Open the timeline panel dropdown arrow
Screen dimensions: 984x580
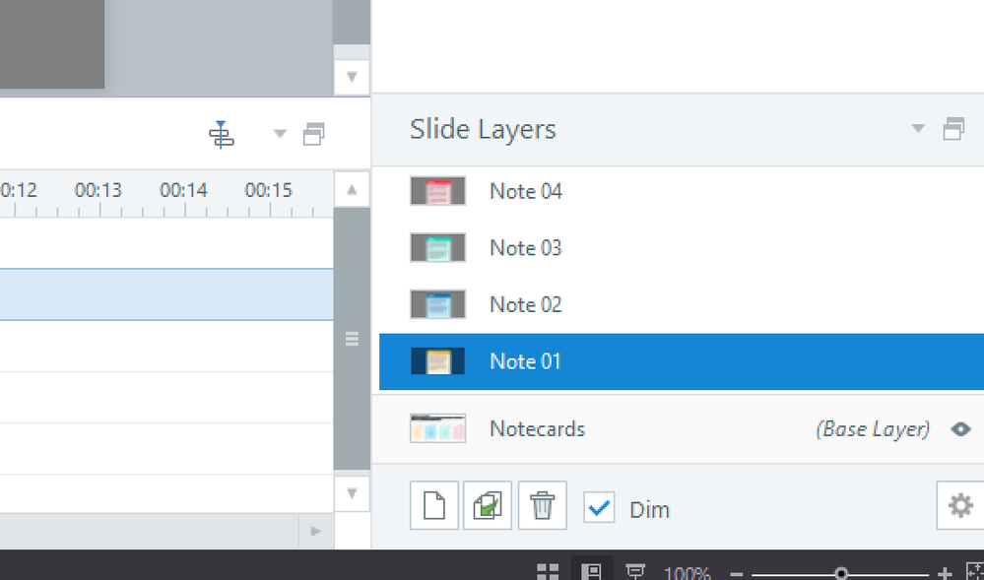(280, 134)
